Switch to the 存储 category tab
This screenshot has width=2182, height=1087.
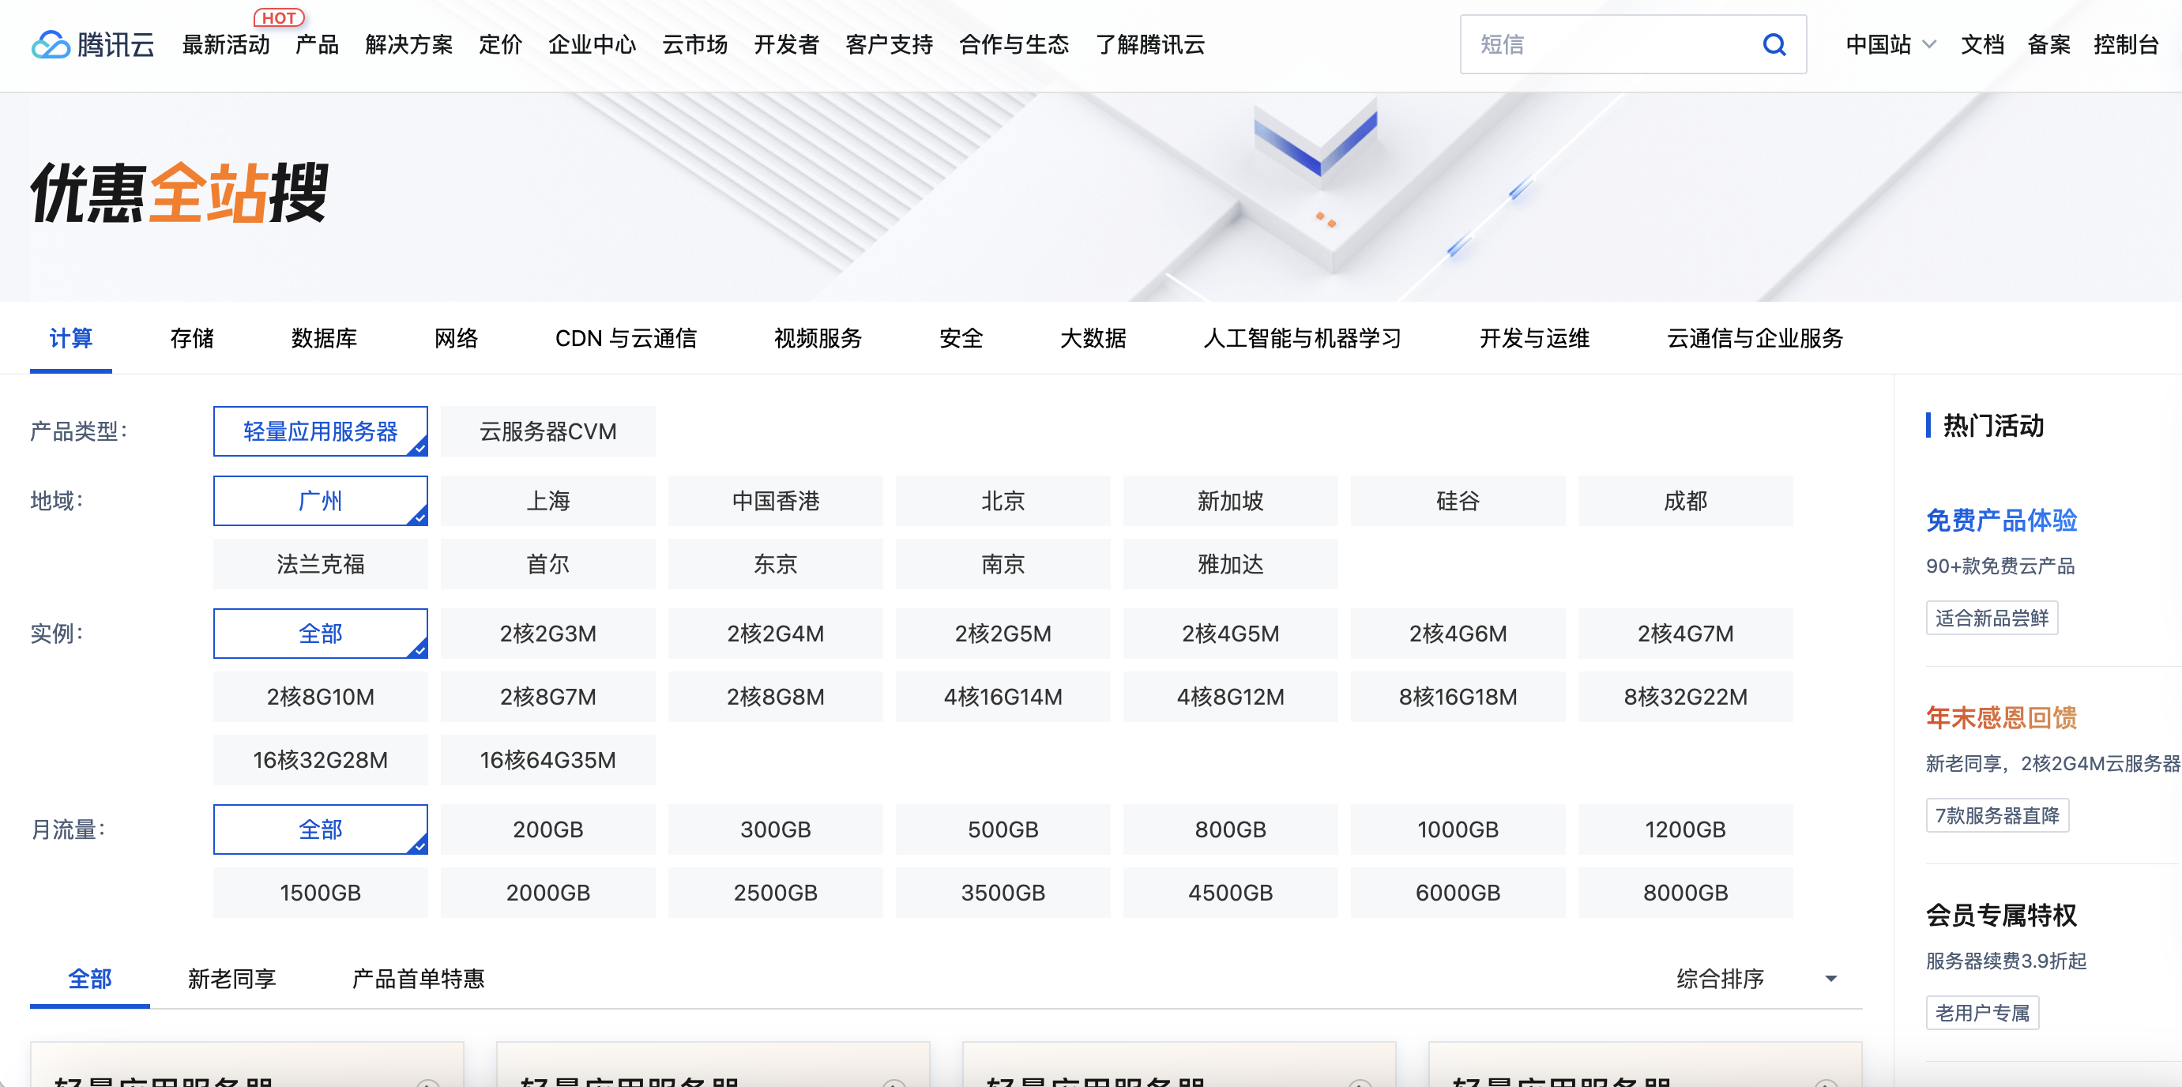pos(192,338)
